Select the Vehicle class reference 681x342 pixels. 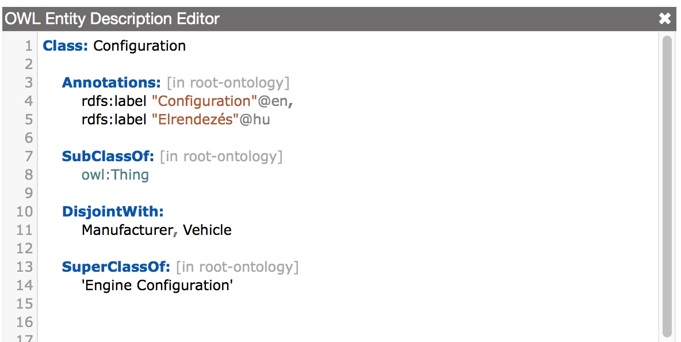tap(207, 230)
